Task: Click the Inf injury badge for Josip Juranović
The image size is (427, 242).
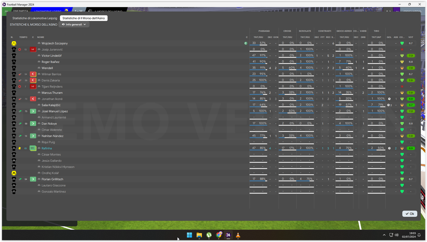Action: pyautogui.click(x=33, y=49)
